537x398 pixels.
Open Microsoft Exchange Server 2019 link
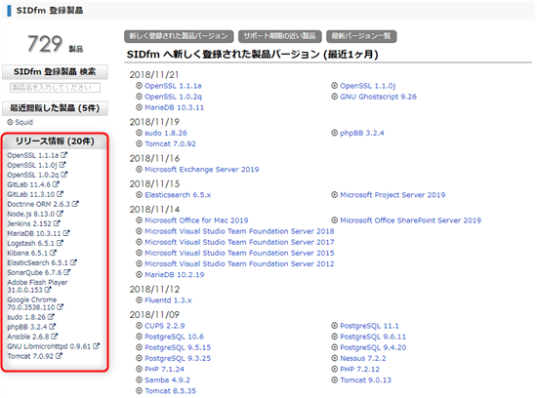tap(202, 170)
